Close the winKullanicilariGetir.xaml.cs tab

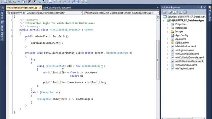click(40, 8)
